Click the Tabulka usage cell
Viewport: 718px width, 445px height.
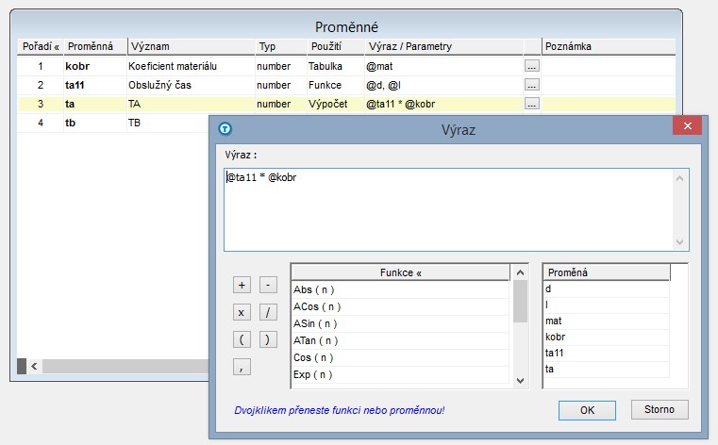pos(336,66)
